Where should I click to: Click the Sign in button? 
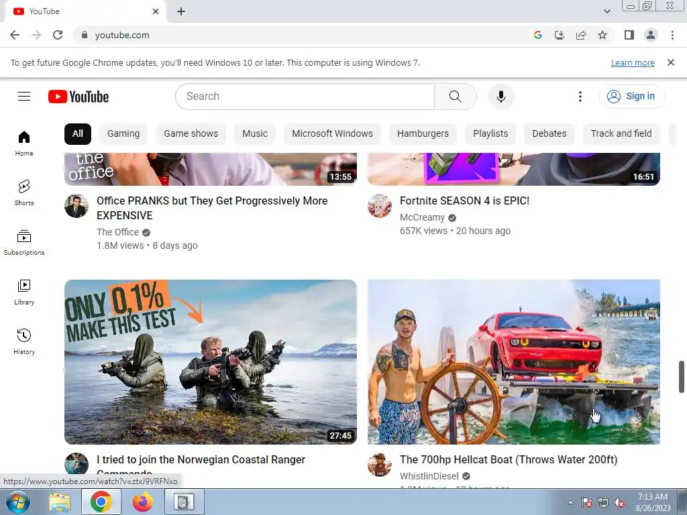[631, 97]
